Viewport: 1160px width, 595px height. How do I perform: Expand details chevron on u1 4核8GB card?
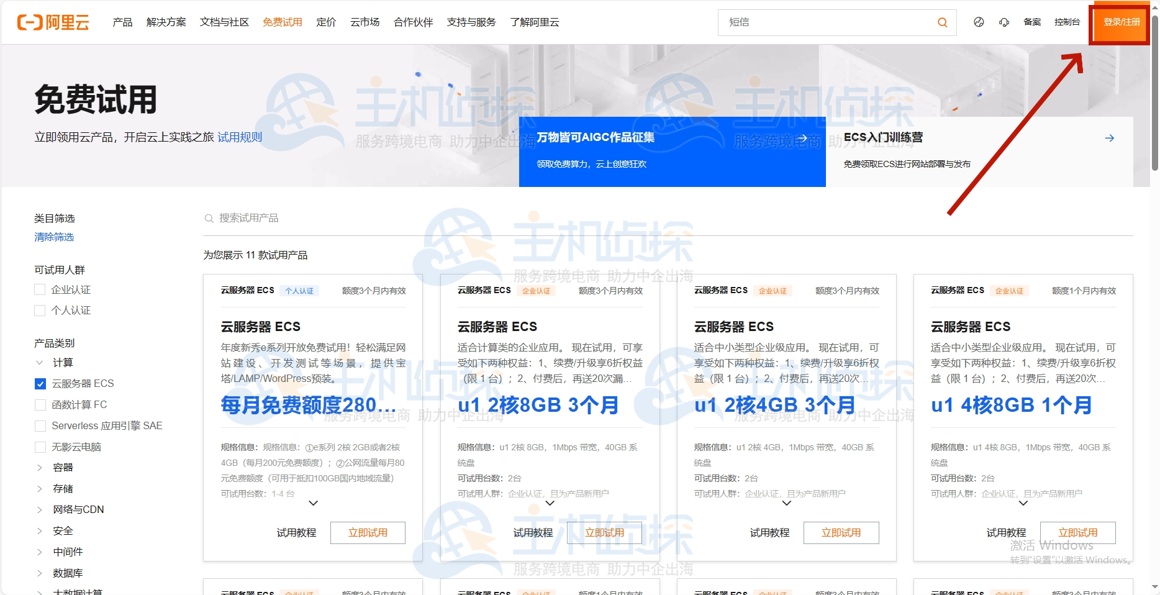coord(1023,504)
